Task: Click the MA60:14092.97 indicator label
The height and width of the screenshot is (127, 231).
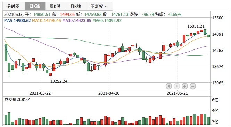Action: [107, 21]
